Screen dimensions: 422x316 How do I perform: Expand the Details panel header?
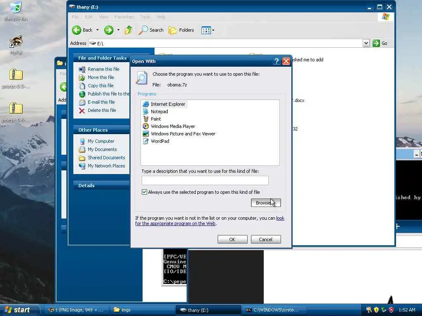pyautogui.click(x=102, y=186)
